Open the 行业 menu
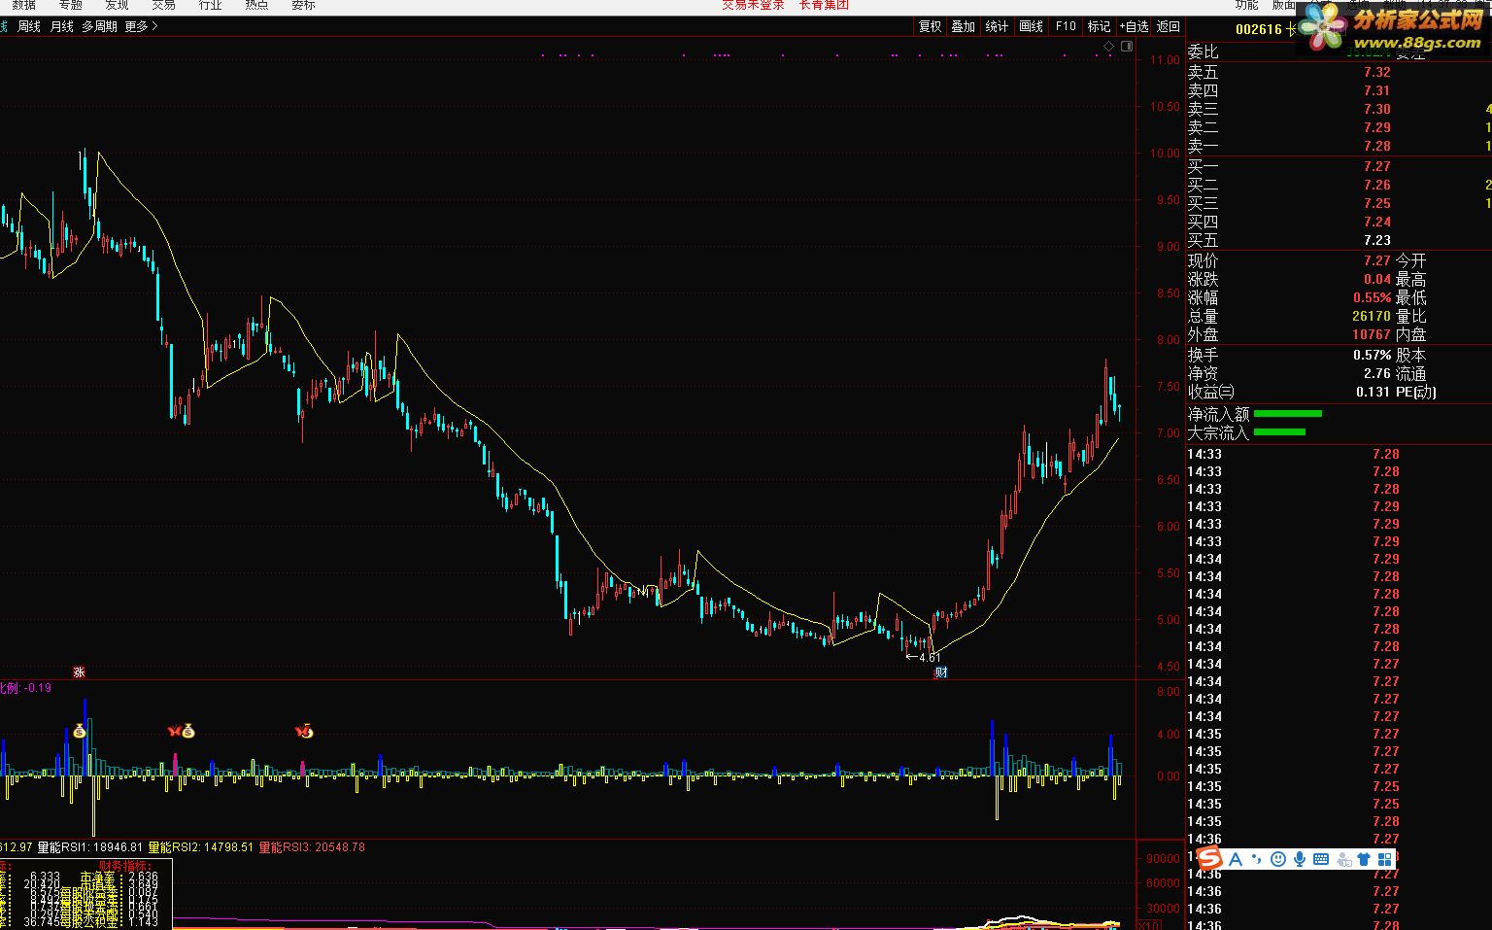Viewport: 1492px width, 930px height. [211, 5]
